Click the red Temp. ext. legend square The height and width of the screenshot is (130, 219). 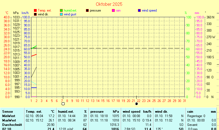click(x=35, y=10)
